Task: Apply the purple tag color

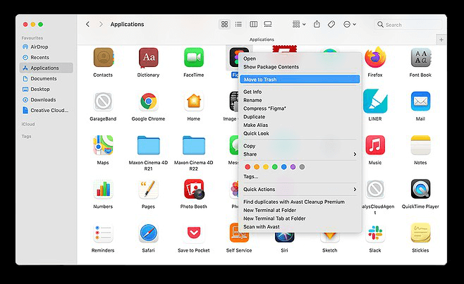Action: pos(293,167)
